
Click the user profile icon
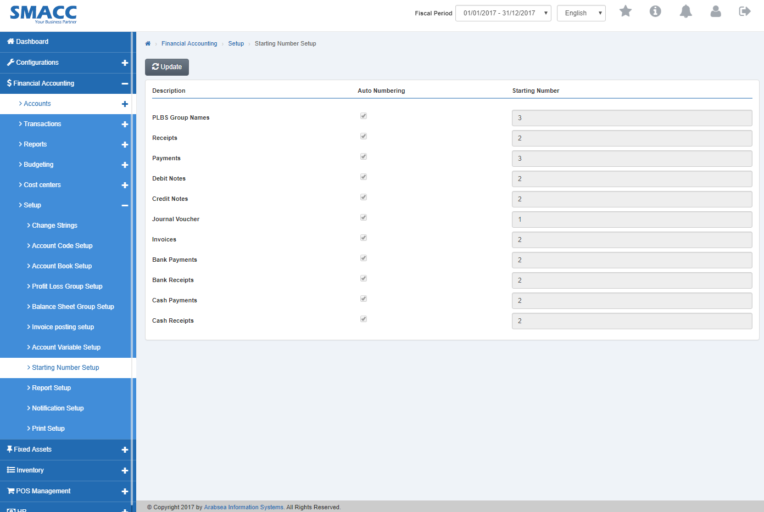tap(716, 11)
